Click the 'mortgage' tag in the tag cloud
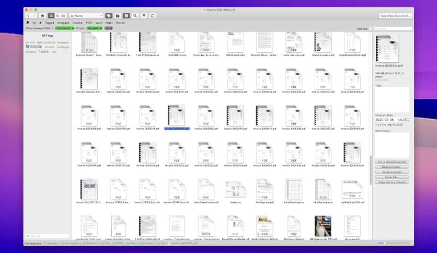 pos(63,47)
